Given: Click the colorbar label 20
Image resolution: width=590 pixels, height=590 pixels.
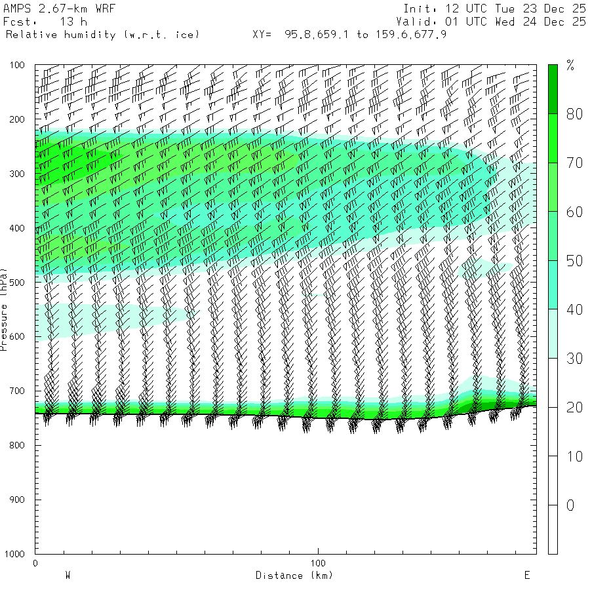Looking at the screenshot, I should point(574,408).
